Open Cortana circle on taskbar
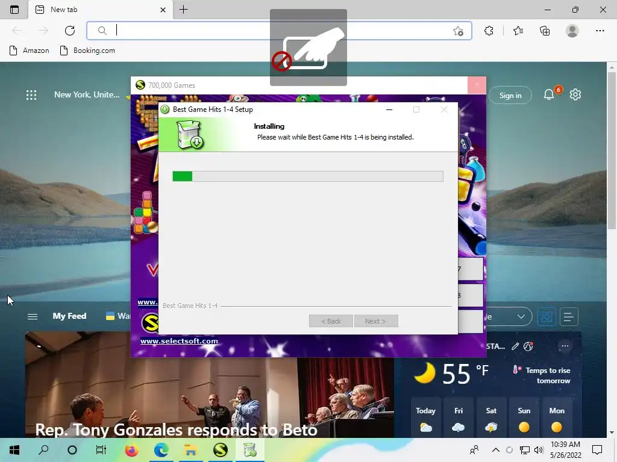The width and height of the screenshot is (617, 462). pyautogui.click(x=72, y=450)
